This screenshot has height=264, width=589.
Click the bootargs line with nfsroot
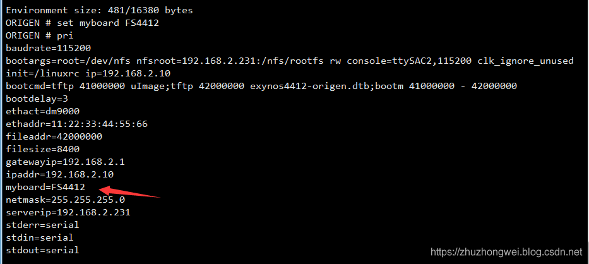point(289,61)
